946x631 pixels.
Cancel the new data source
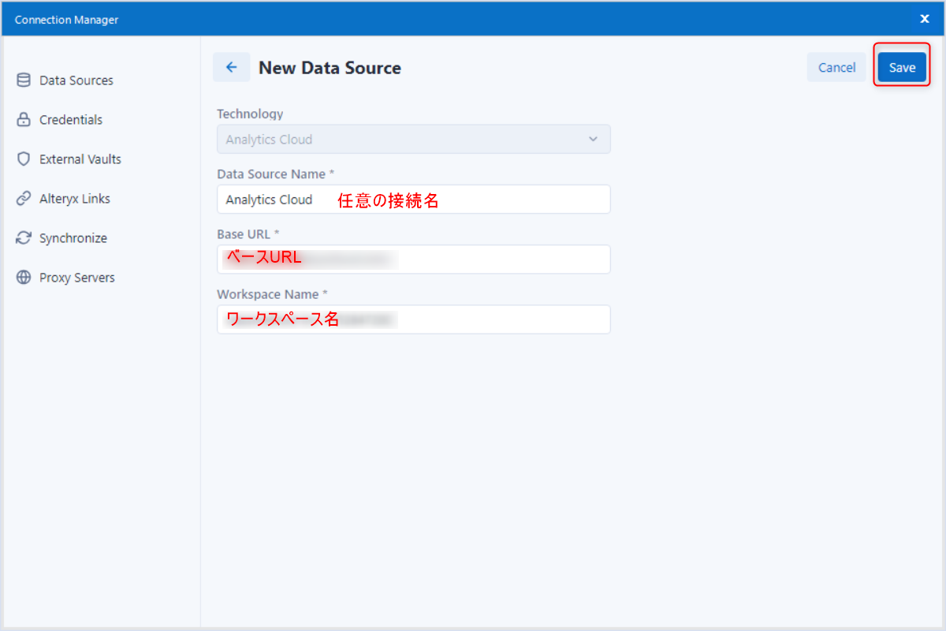coord(836,68)
